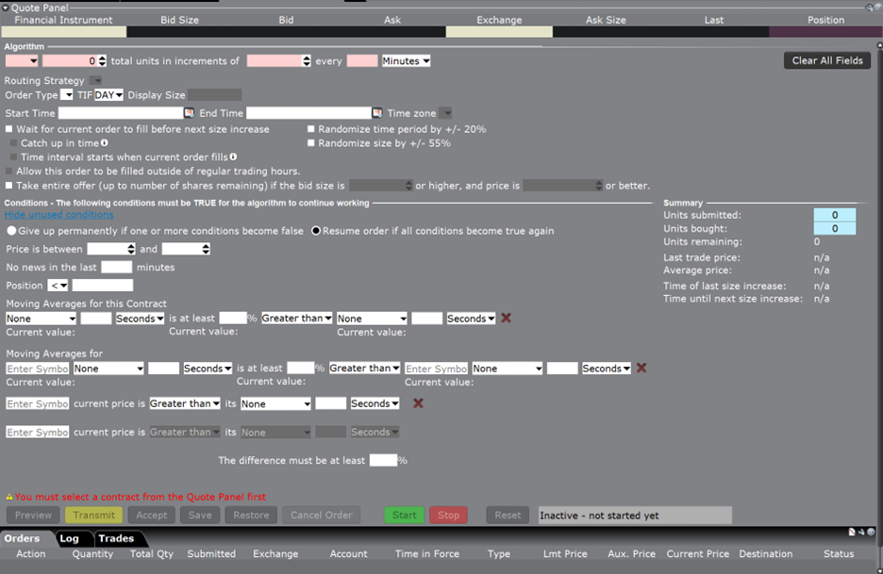Select Resume order if conditions true again

(x=316, y=231)
